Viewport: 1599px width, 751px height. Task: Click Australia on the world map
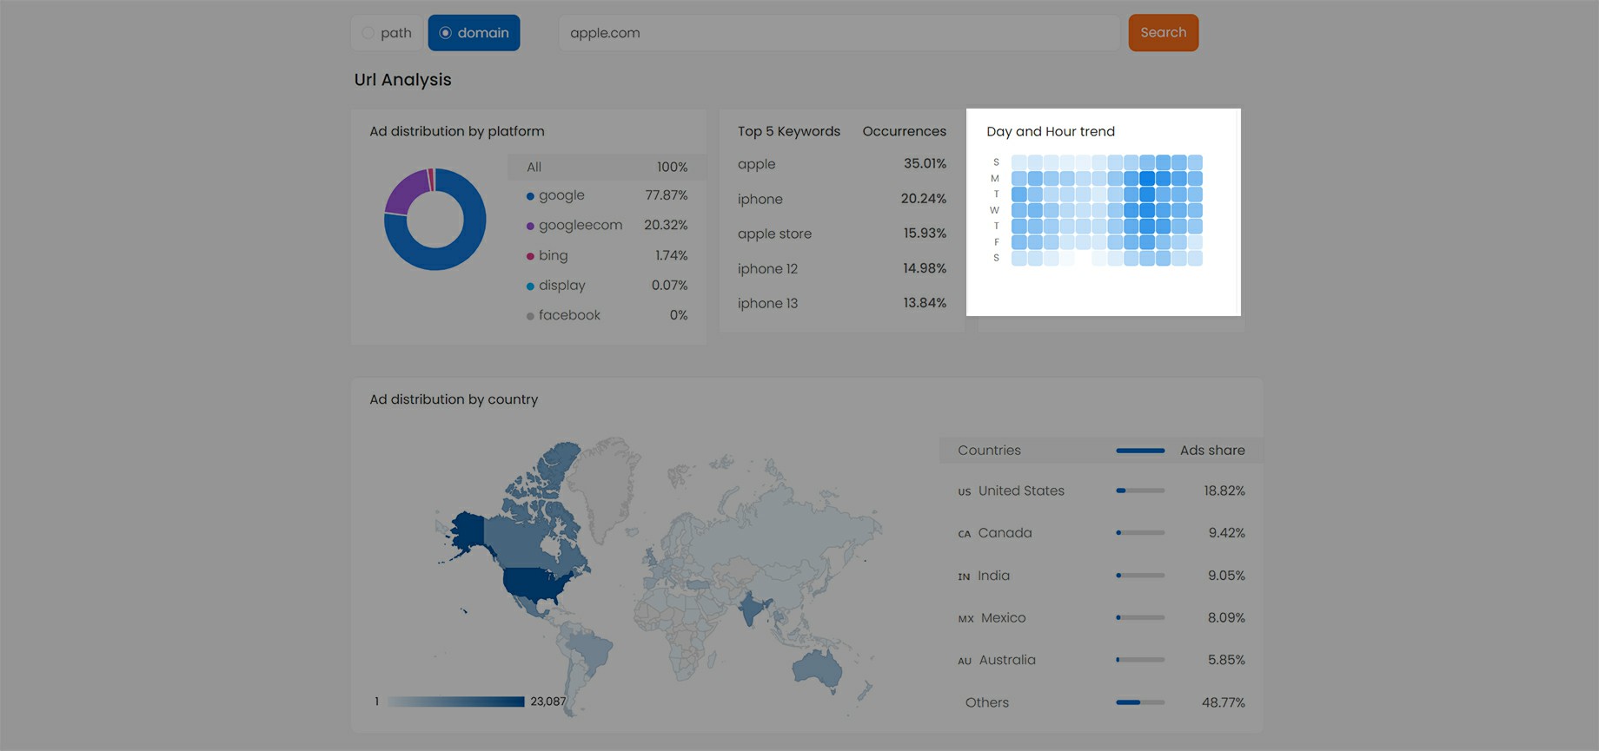click(x=818, y=671)
